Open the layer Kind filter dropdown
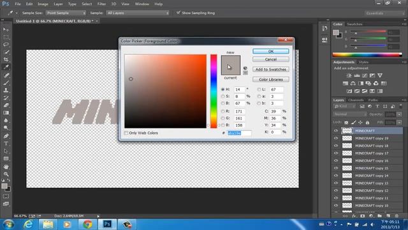This screenshot has height=230, width=408. point(345,107)
